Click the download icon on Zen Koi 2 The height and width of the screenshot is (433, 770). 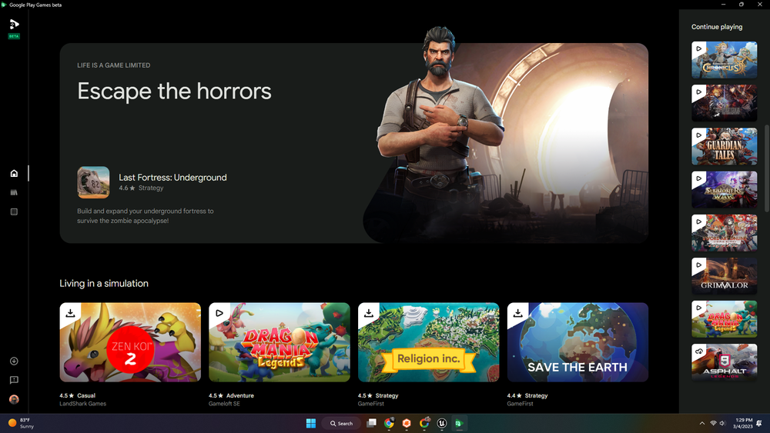(x=70, y=313)
